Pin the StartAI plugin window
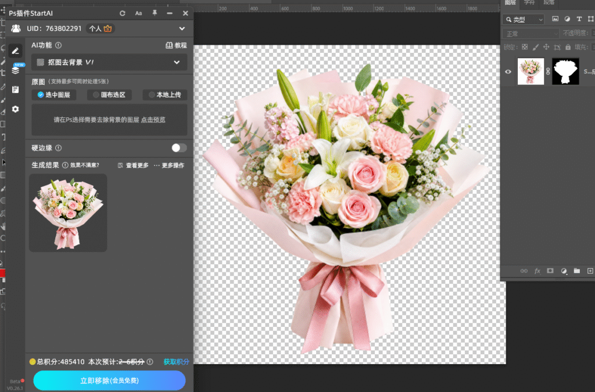Screen dimensions: 595x392 (x=155, y=13)
